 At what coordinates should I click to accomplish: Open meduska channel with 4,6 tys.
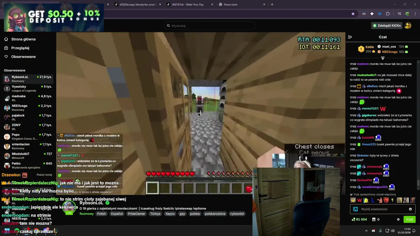tap(28, 98)
